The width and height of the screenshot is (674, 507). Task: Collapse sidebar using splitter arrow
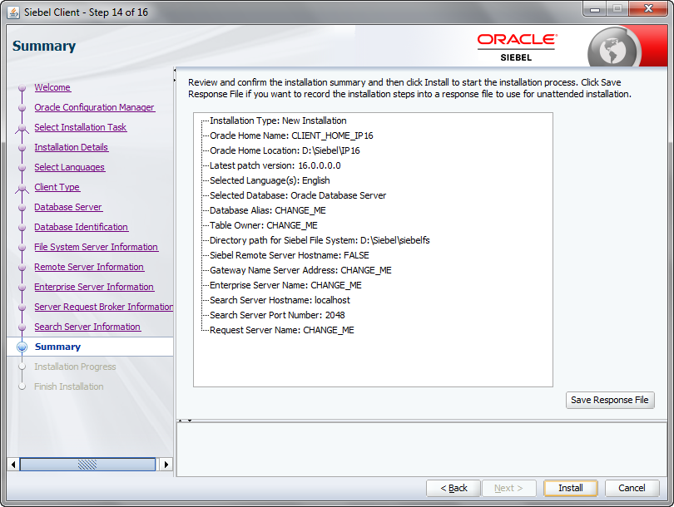pyautogui.click(x=175, y=70)
